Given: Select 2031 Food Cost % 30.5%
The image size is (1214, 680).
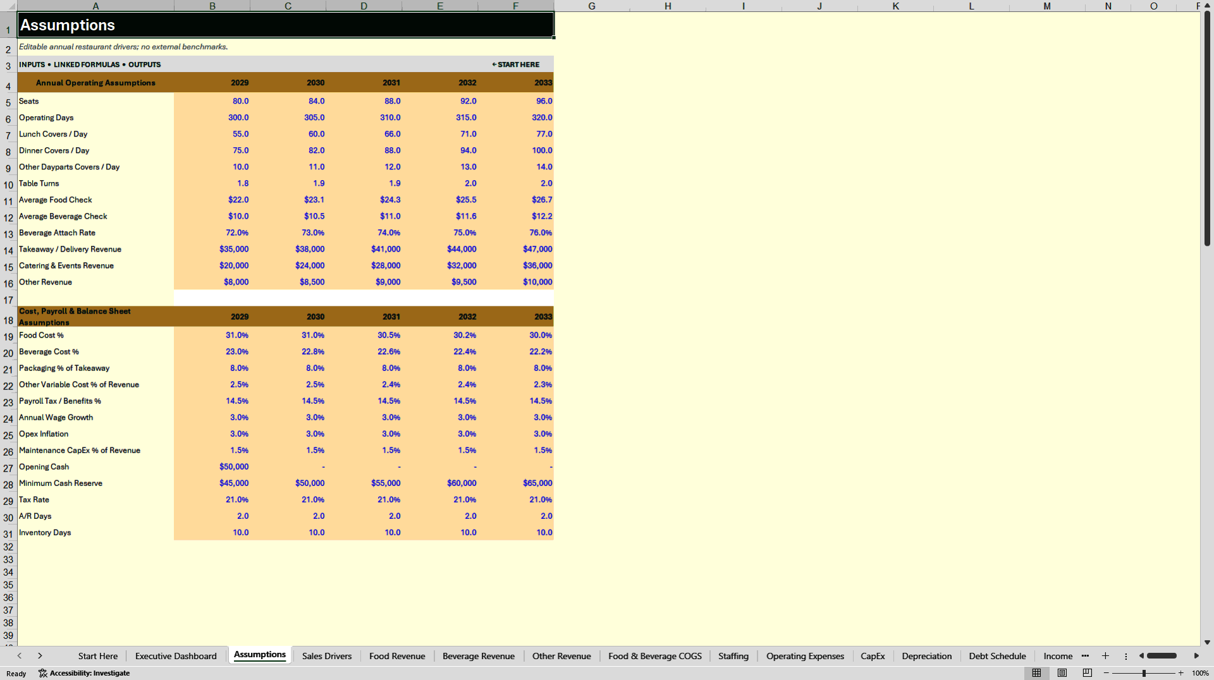Looking at the screenshot, I should tap(364, 336).
